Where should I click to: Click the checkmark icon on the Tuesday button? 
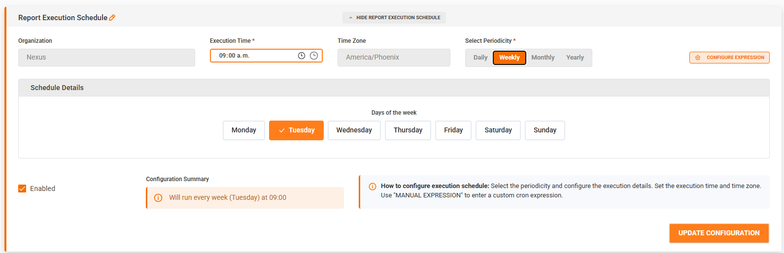point(282,130)
